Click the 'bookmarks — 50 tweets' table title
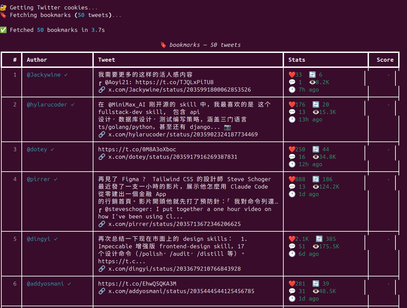 [x=200, y=45]
